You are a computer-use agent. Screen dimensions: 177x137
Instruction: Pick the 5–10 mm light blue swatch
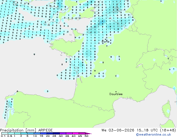point(30,133)
